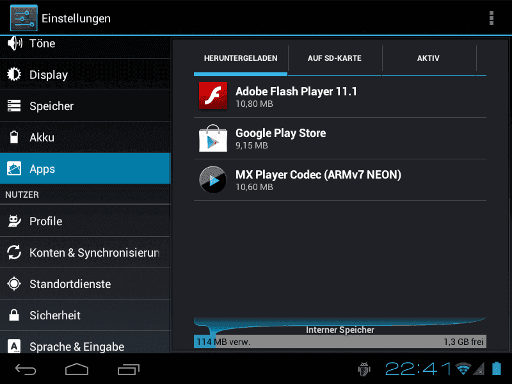Tap the 10,80 MB size text
This screenshot has width=512, height=384.
point(254,104)
